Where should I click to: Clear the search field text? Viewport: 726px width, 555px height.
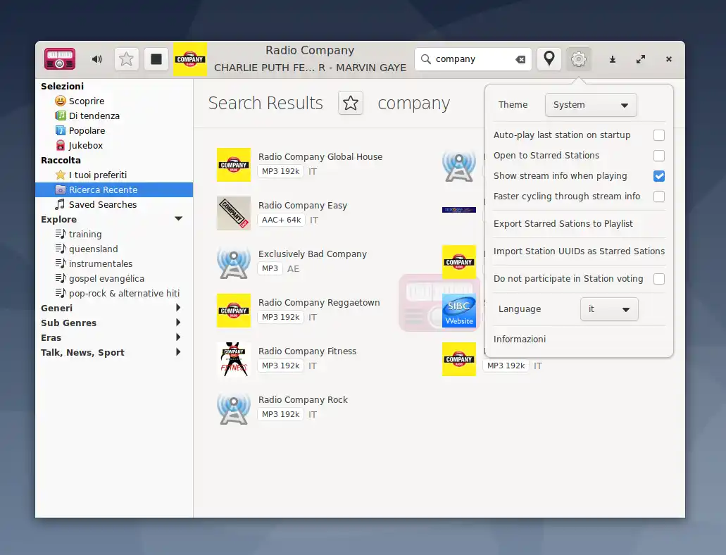click(520, 59)
